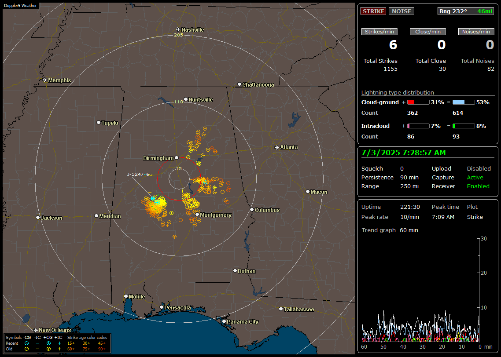This screenshot has width=501, height=357.
Task: Click the Memphis airport icon
Action: tap(44, 80)
